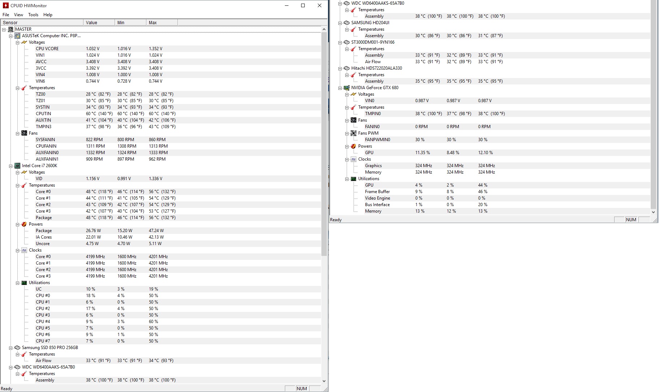
Task: Click the GTX 680 Utilizations icon
Action: [354, 179]
